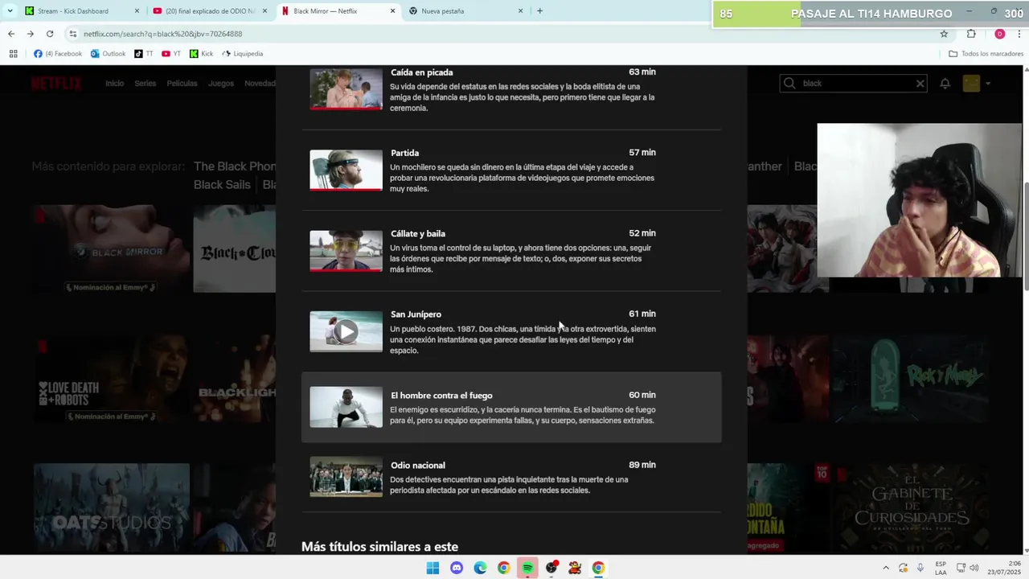Click the Odio nacional episode title
Image resolution: width=1029 pixels, height=579 pixels.
coord(418,466)
